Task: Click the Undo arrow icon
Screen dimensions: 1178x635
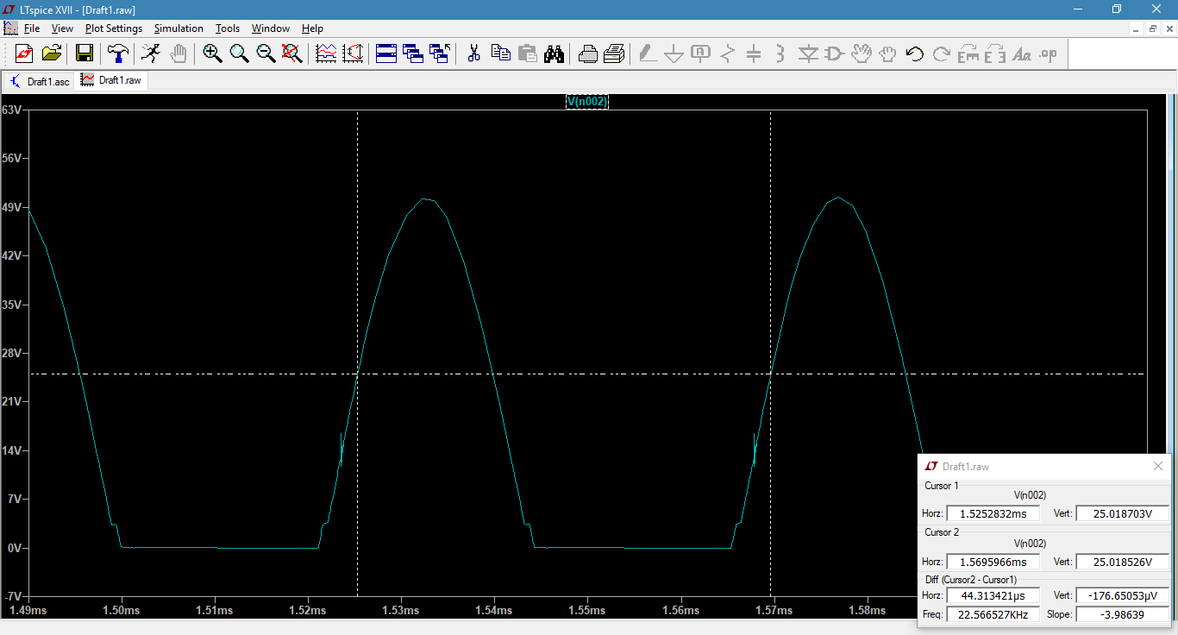Action: [x=914, y=53]
